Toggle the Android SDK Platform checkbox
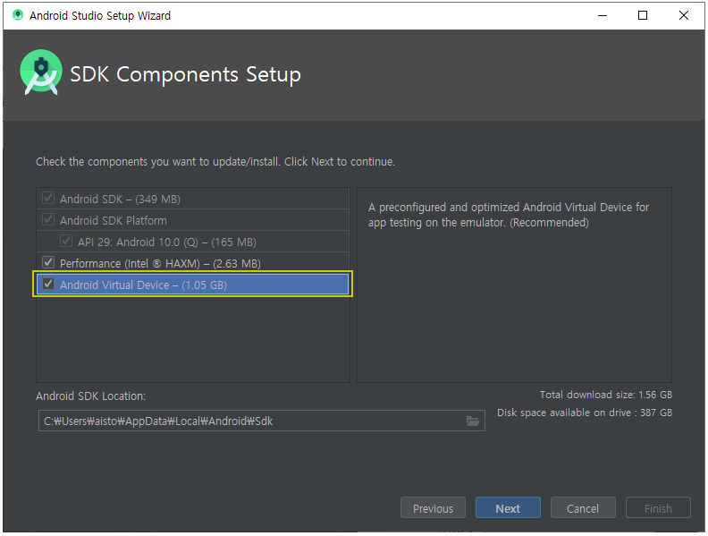 tap(48, 219)
